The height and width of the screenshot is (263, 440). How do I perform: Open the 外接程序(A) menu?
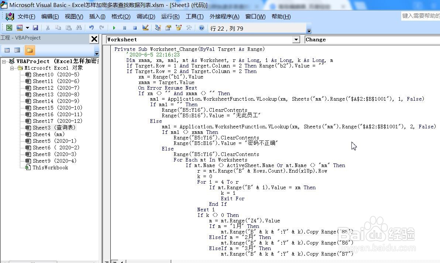pos(224,17)
